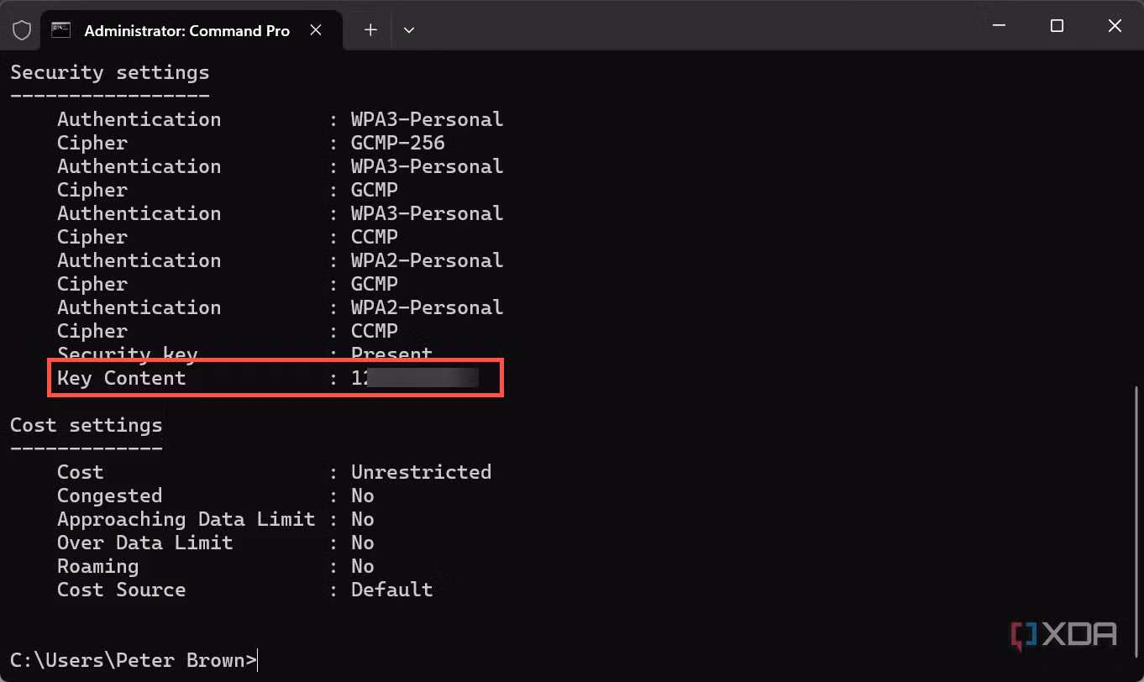Click the GCMP-256 cipher value
1144x682 pixels.
pos(397,143)
